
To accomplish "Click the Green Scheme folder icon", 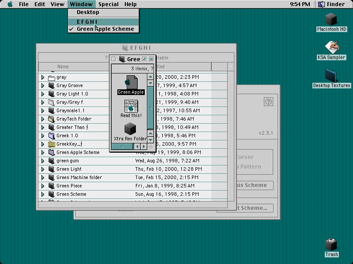I will point(52,194).
